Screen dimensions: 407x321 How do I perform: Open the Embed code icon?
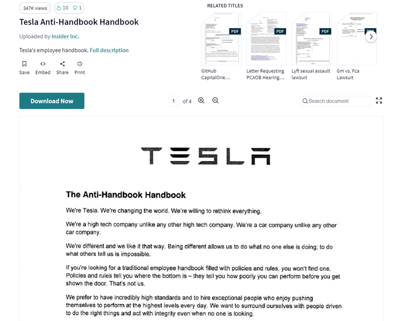tap(43, 64)
